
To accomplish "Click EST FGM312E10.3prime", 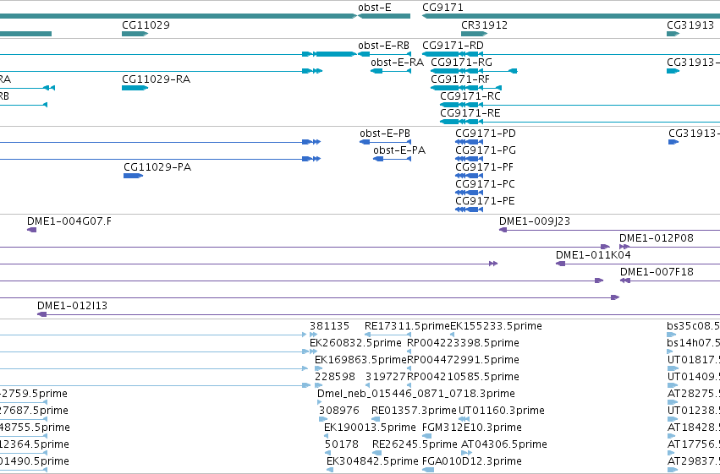I will click(x=472, y=428).
